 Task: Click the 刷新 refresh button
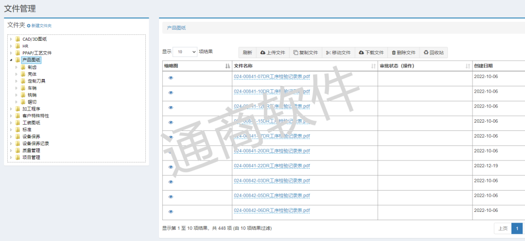247,52
